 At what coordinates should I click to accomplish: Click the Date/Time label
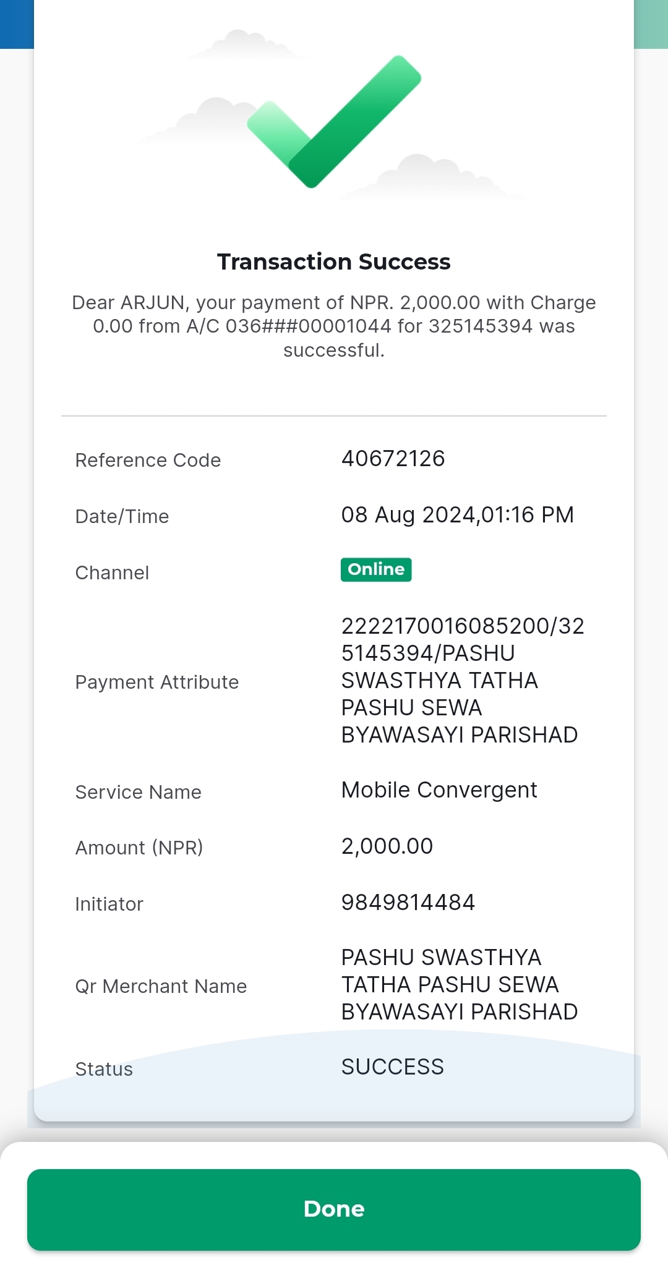(122, 517)
